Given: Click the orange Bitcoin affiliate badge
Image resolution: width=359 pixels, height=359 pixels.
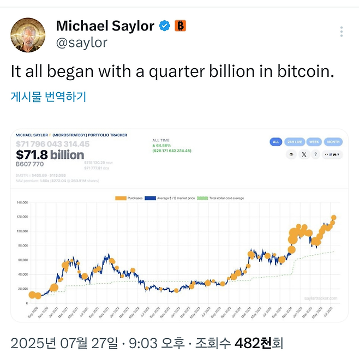Looking at the screenshot, I should point(181,26).
